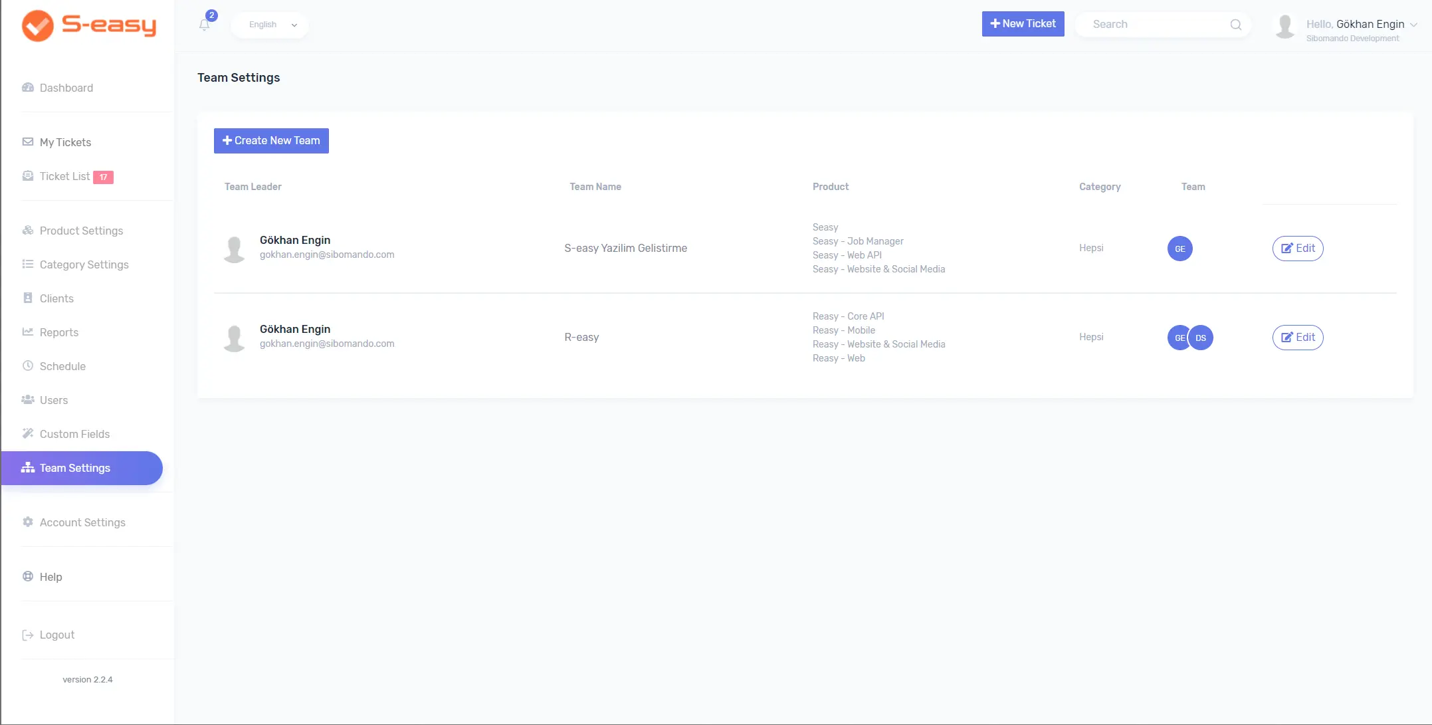Click the My Tickets envelope icon
This screenshot has width=1432, height=725.
tap(28, 142)
